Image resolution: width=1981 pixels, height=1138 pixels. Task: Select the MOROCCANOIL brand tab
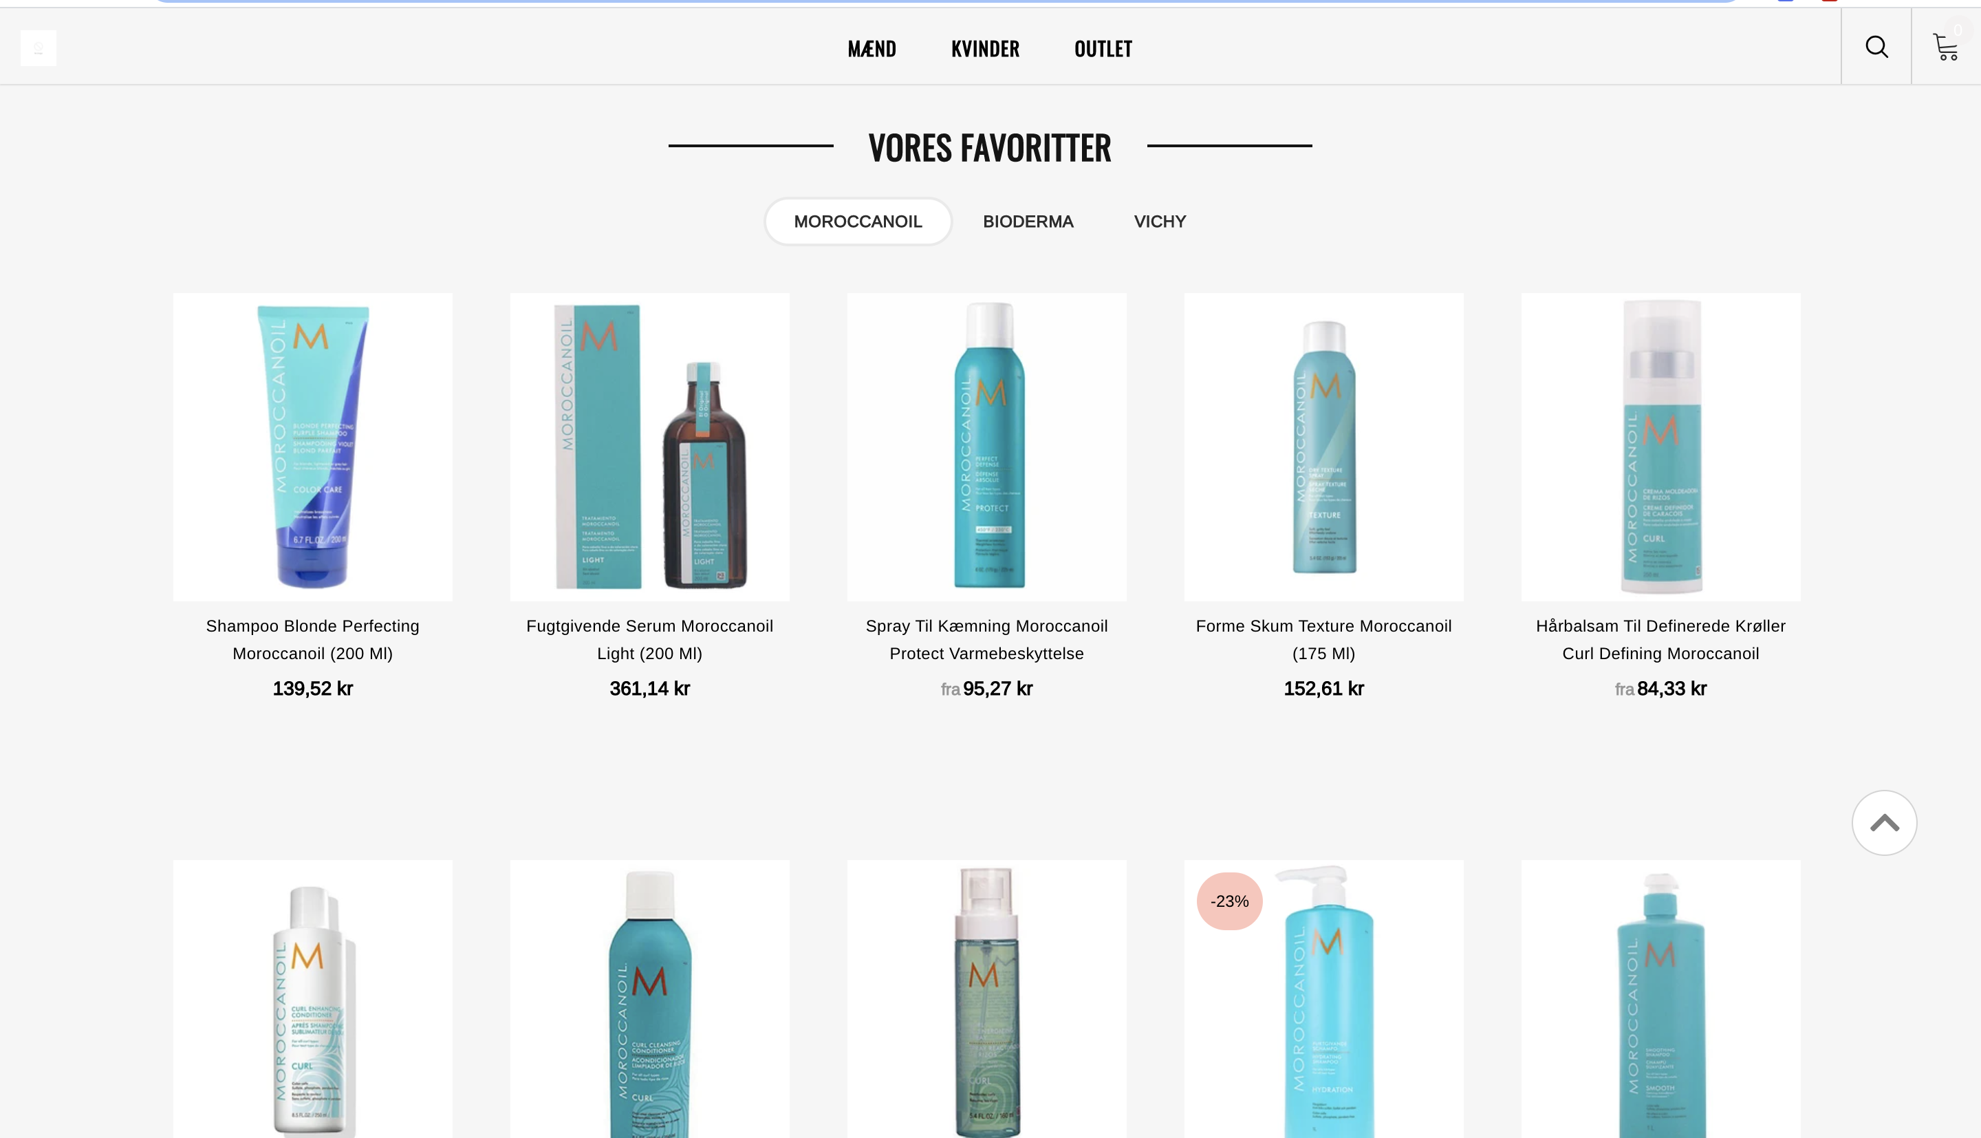(858, 221)
